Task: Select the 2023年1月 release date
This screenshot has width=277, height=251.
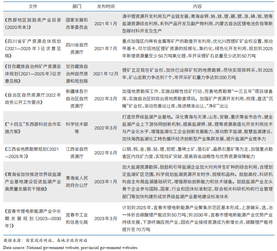Action: pos(106,181)
